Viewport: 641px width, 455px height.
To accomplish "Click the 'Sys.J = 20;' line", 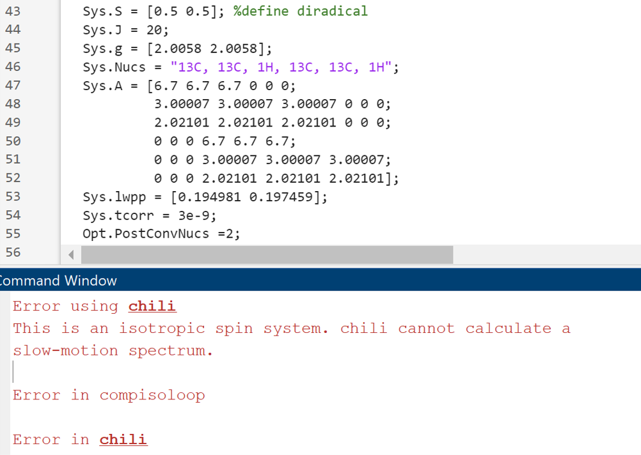I will (x=125, y=30).
